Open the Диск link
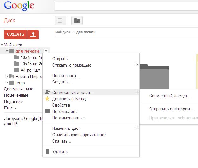Screen dimensions: 198x168 pos(10,21)
